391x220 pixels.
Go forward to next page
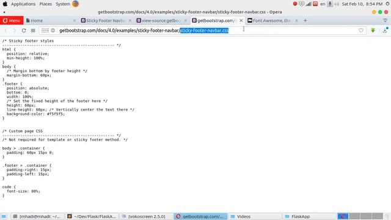click(14, 31)
